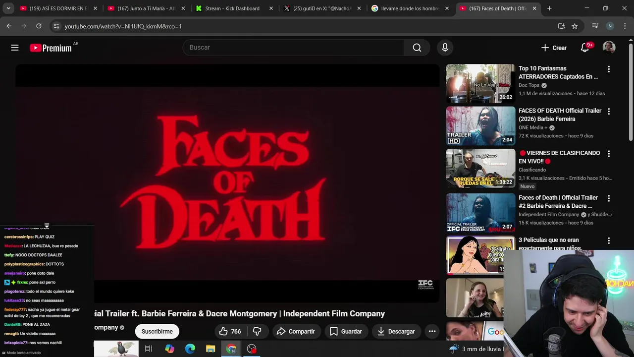Go back in browser history
Screen dimensions: 634x357
9,26
